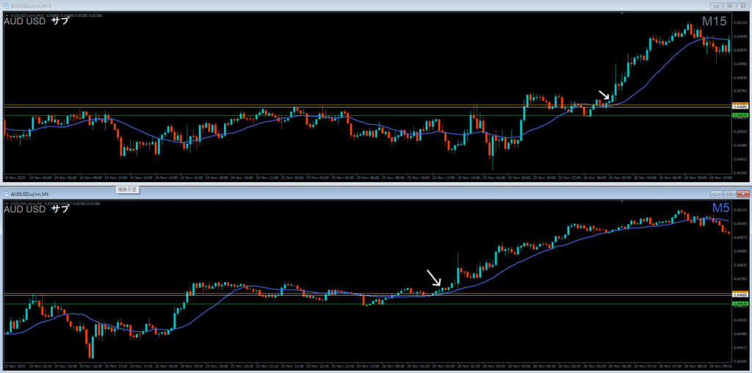
Task: Click the M15 window's chart icon in title bar
Action: coord(6,6)
